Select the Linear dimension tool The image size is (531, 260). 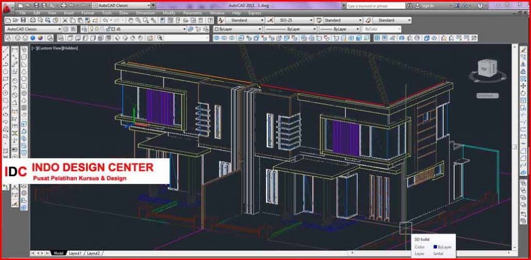point(15,50)
